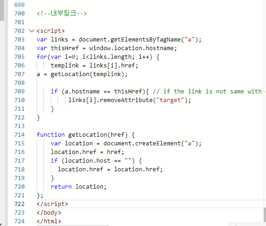Click the horizontal scrollbar at the bottom

pyautogui.click(x=73, y=226)
